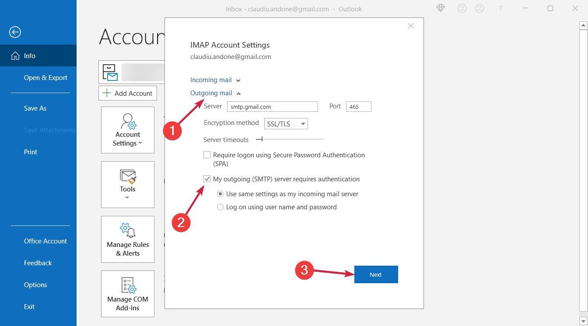Click the account mailbox envelope icon
588x326 pixels.
click(110, 73)
